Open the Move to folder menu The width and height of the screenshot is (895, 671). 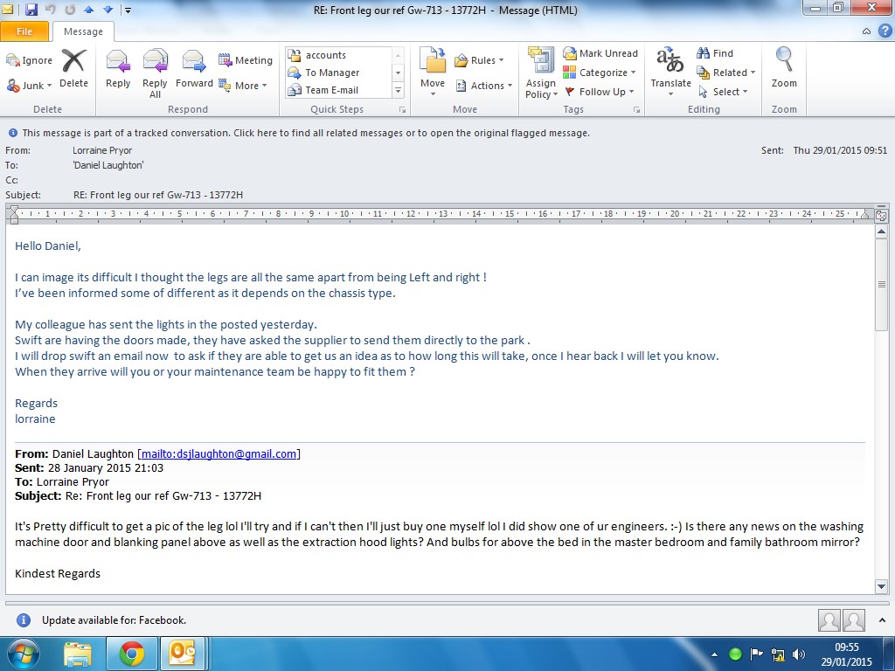[x=432, y=72]
